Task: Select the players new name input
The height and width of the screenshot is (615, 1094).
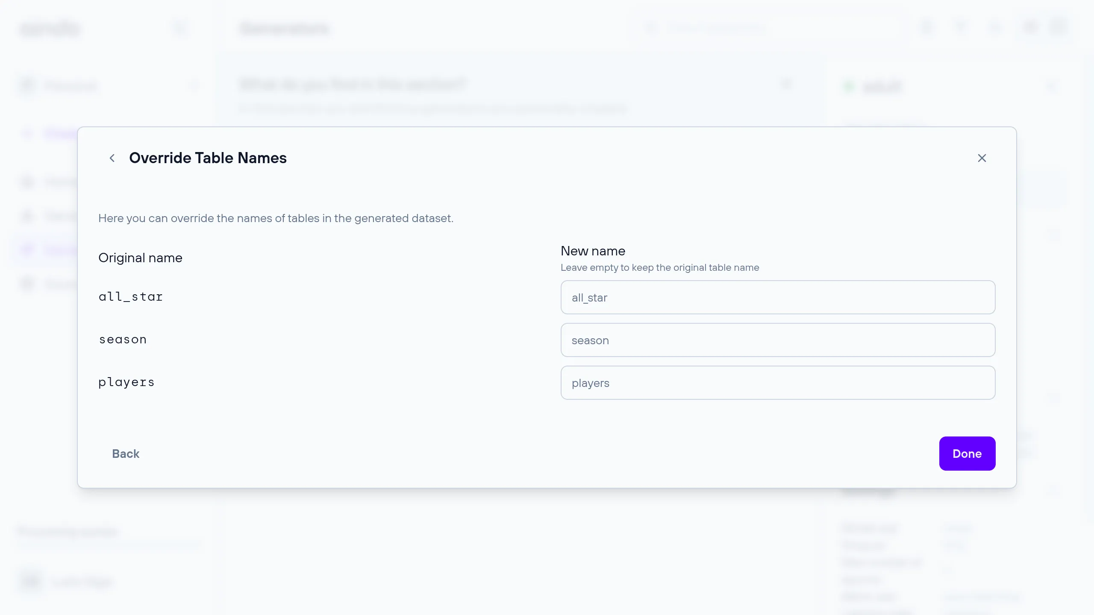Action: coord(778,383)
